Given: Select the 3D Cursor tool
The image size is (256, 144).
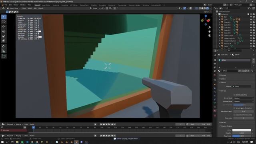Looking at the screenshot, I should [x=4, y=22].
